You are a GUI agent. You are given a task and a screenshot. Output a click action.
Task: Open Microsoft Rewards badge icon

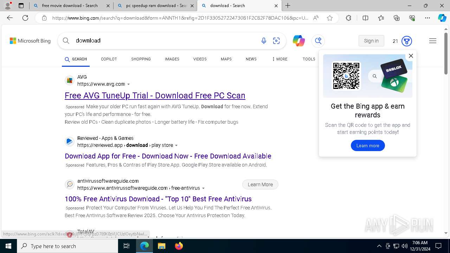(x=407, y=41)
